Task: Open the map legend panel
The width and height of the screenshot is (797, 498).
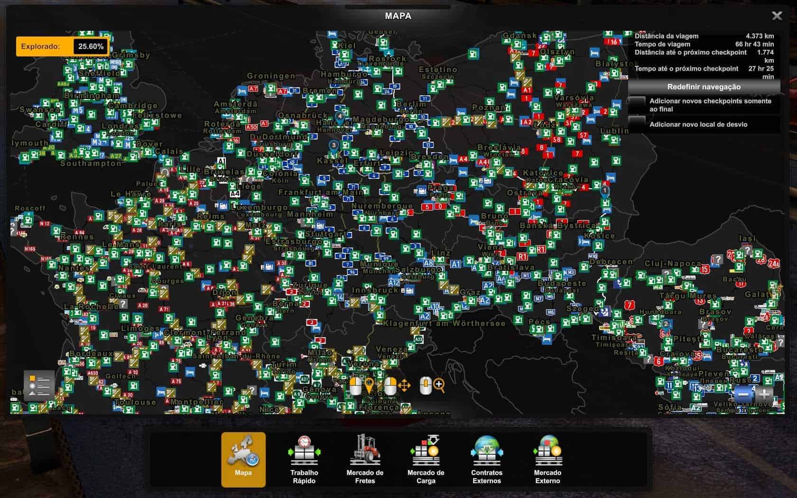Action: [39, 384]
